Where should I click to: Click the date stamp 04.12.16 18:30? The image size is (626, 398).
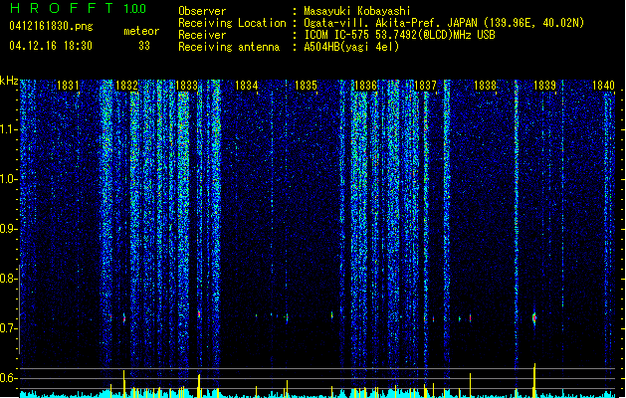click(x=51, y=46)
